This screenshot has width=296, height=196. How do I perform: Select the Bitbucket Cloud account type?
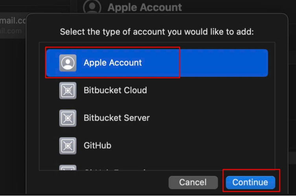pyautogui.click(x=115, y=90)
